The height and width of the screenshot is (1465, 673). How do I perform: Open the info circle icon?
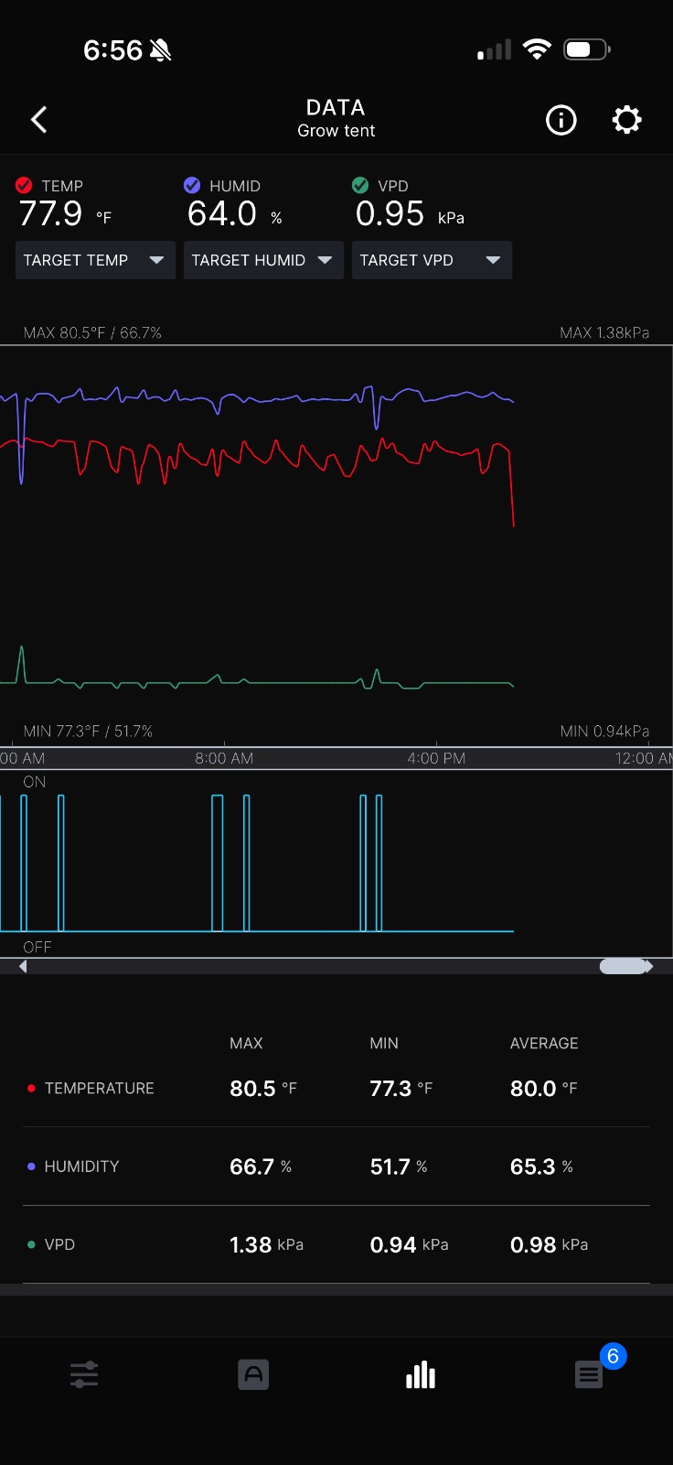pos(561,120)
